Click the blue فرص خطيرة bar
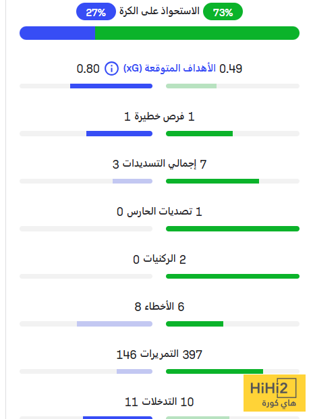The image size is (313, 419). (x=119, y=134)
